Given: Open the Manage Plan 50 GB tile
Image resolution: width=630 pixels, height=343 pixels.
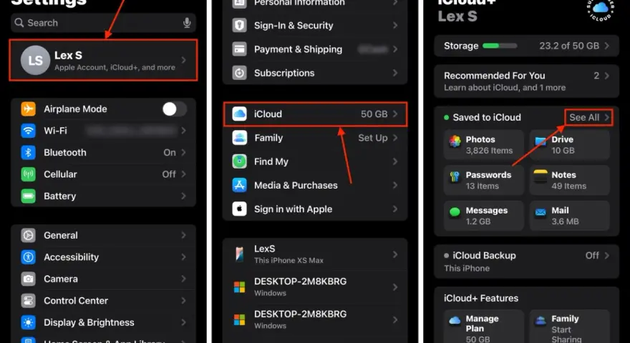Looking at the screenshot, I should (x=484, y=328).
